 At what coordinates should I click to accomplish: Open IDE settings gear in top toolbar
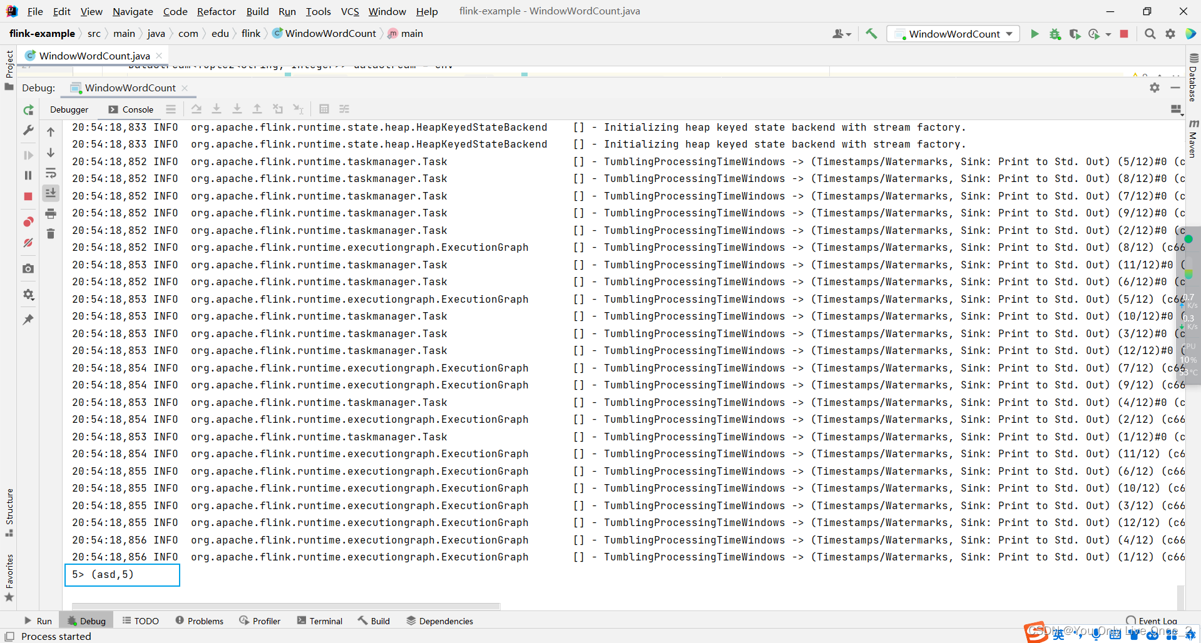(x=1170, y=34)
